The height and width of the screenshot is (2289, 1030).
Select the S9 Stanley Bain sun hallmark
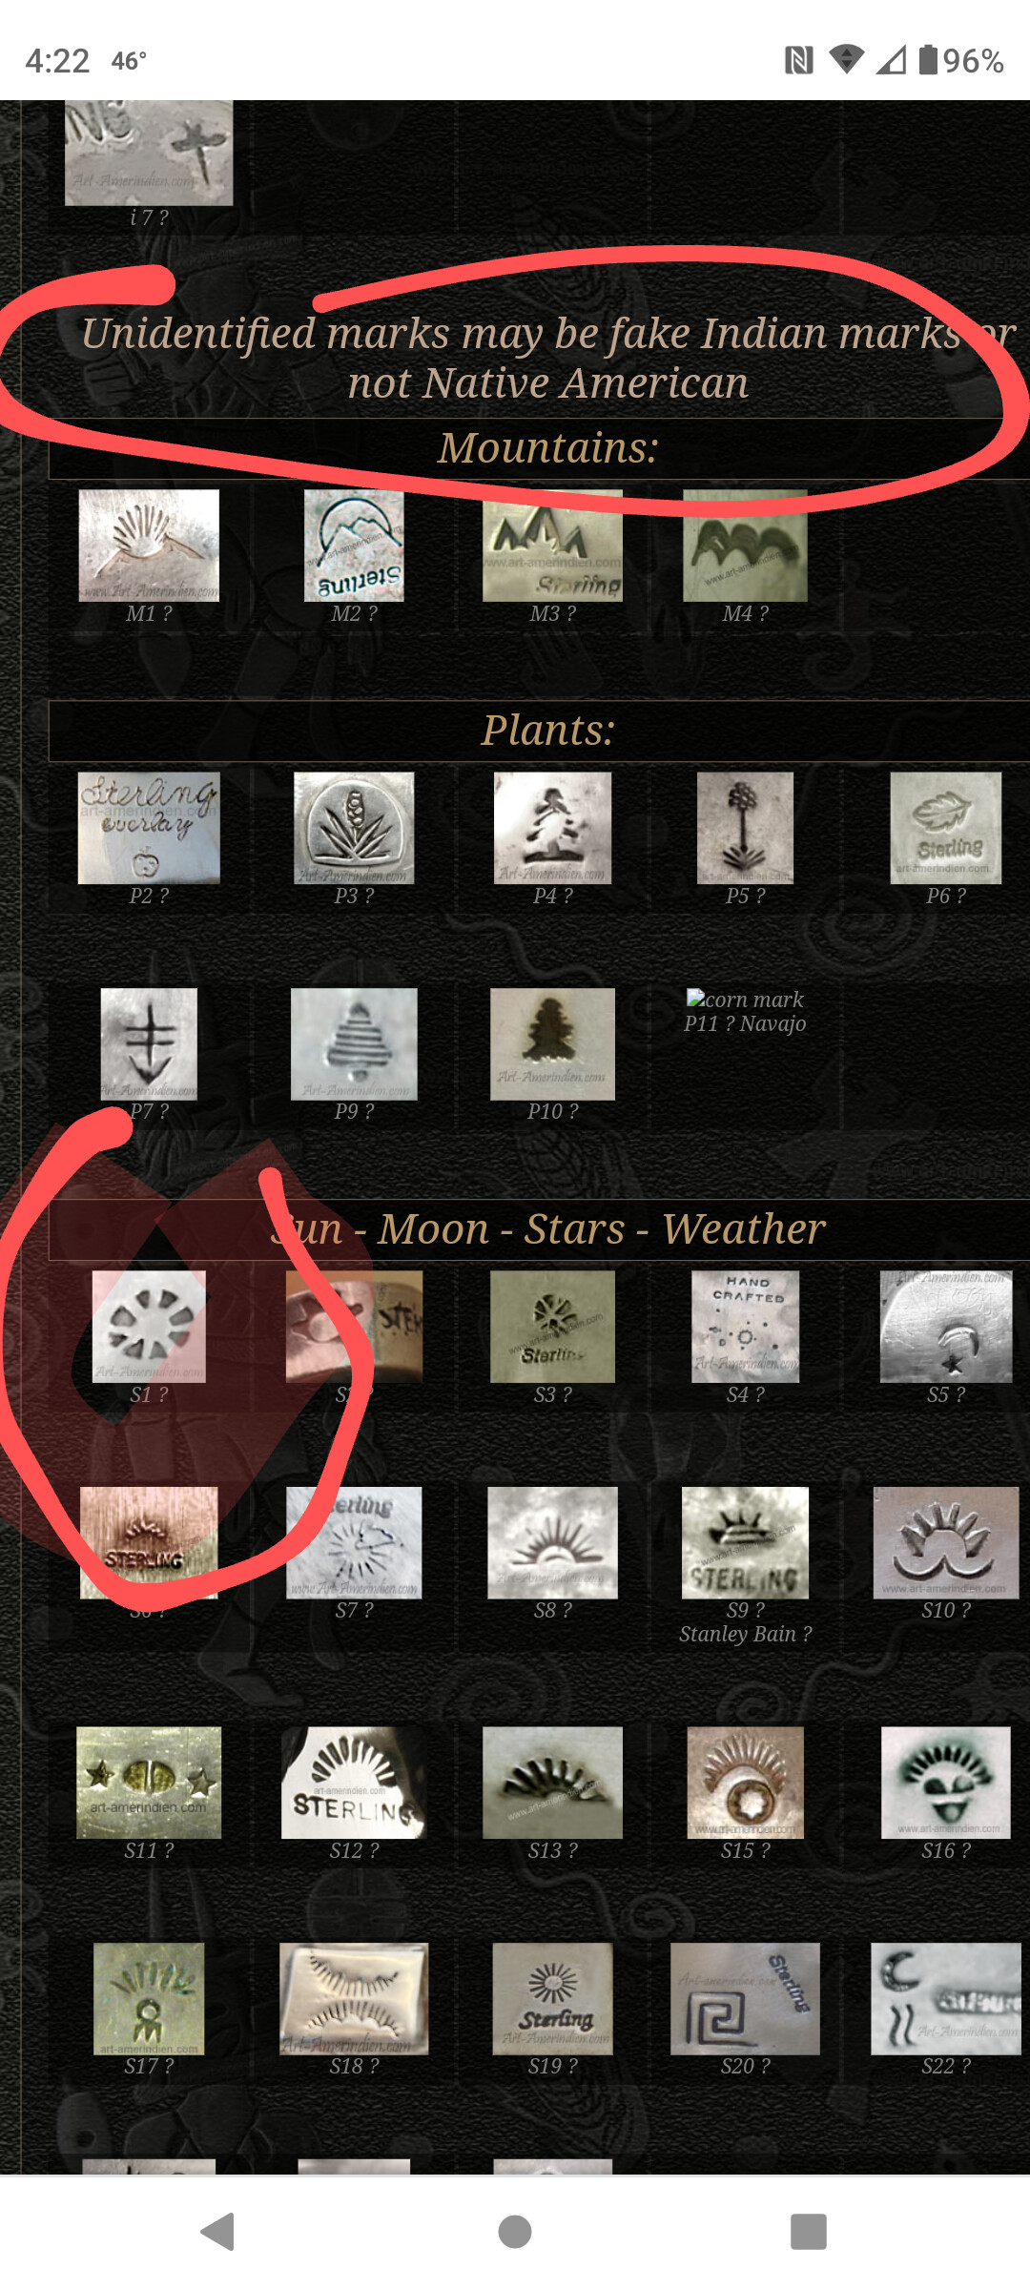click(x=745, y=1543)
